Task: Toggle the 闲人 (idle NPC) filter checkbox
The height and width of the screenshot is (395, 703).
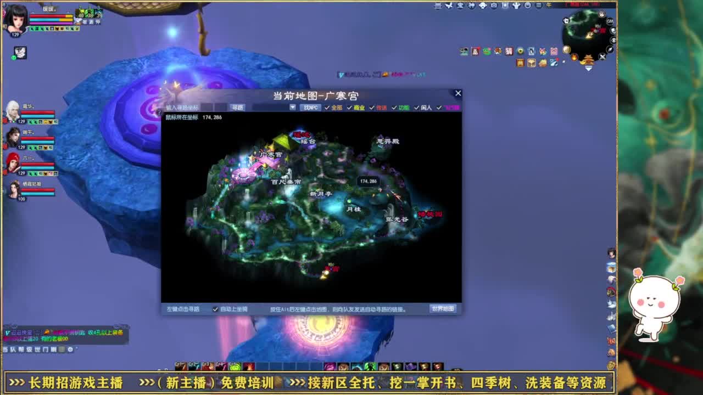Action: [416, 108]
